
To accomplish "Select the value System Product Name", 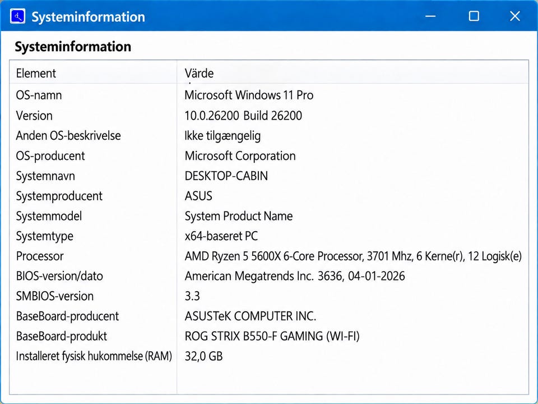I will (239, 217).
